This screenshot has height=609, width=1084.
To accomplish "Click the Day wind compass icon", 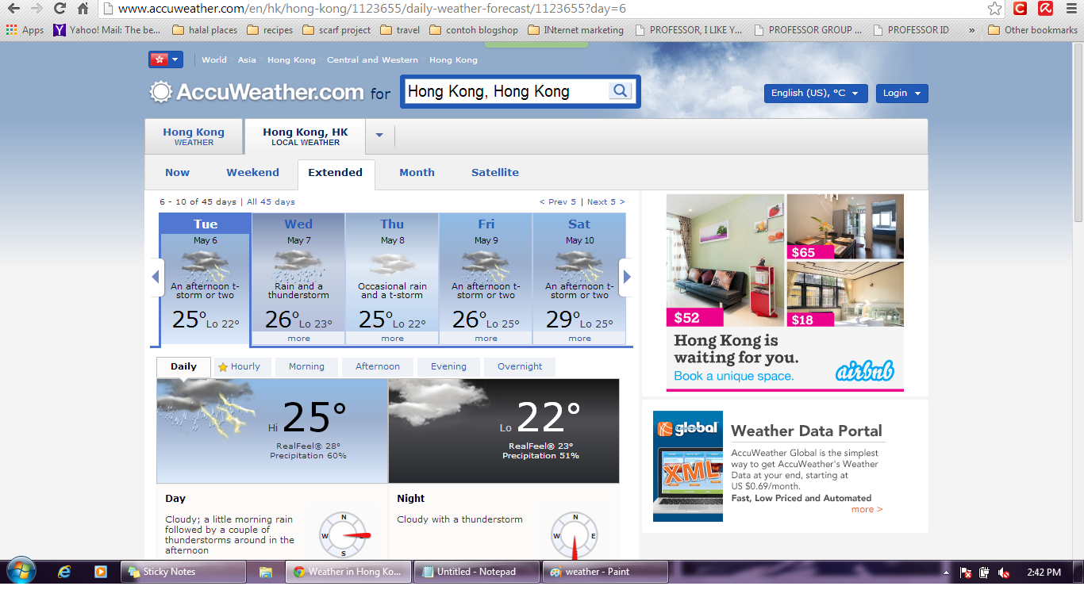I will (x=344, y=534).
